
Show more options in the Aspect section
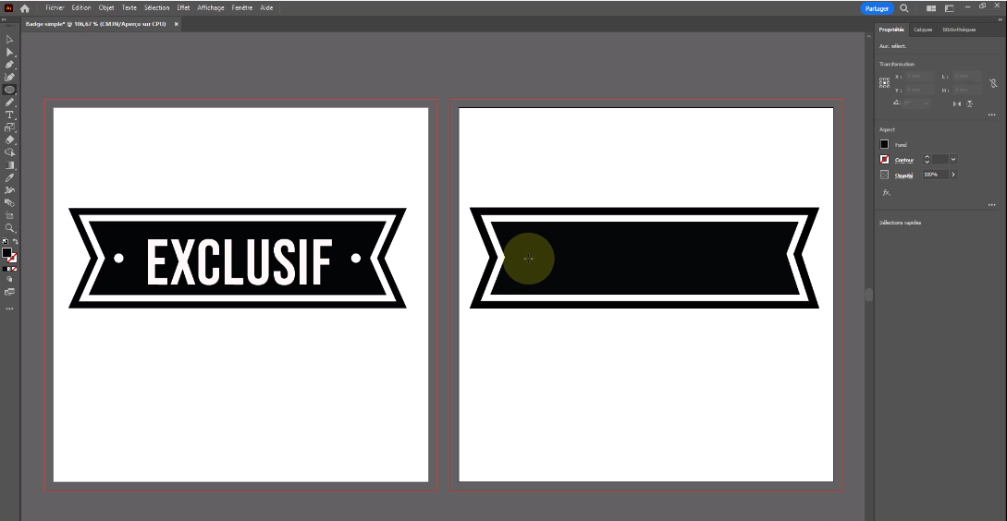point(991,204)
